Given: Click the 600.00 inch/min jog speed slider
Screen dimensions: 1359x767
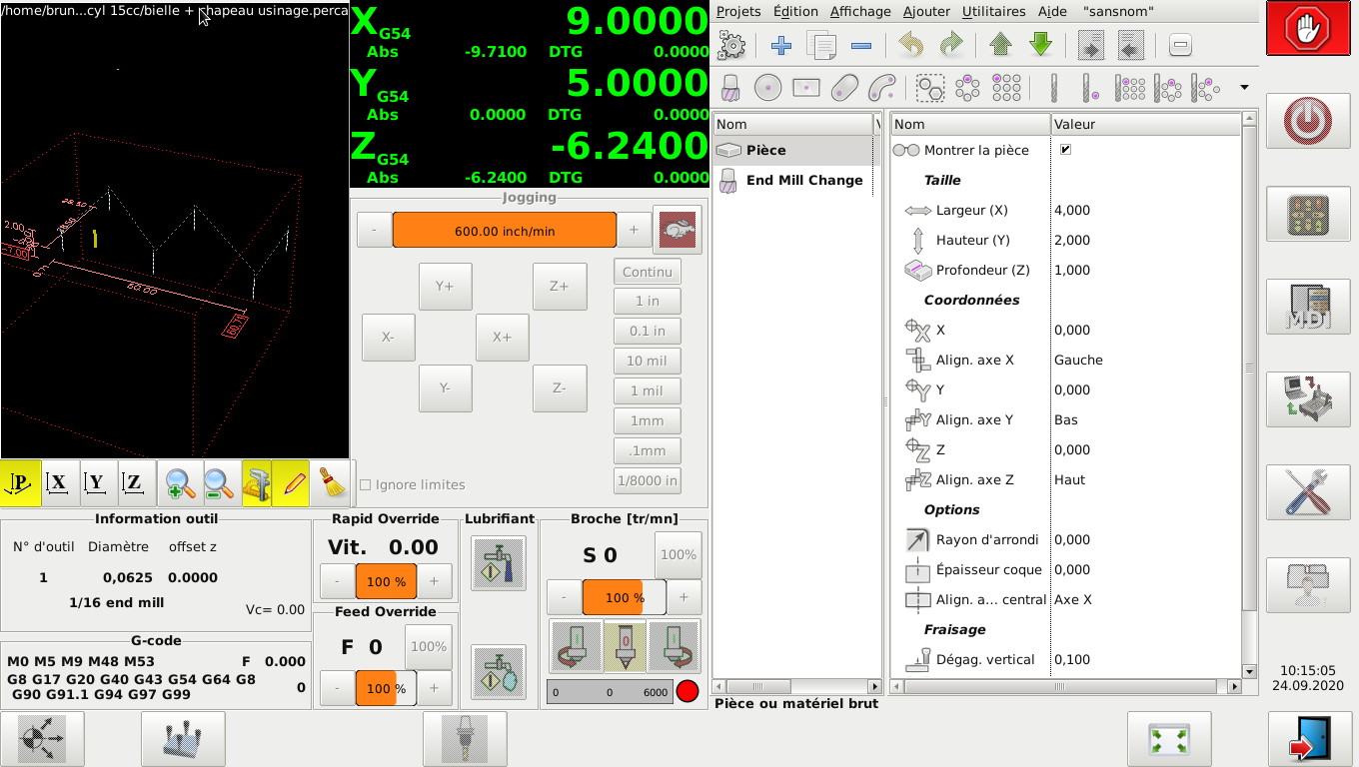Looking at the screenshot, I should [x=504, y=231].
